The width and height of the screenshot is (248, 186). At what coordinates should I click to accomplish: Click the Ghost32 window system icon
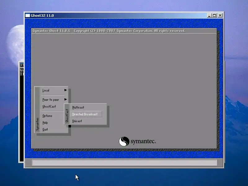[28, 15]
